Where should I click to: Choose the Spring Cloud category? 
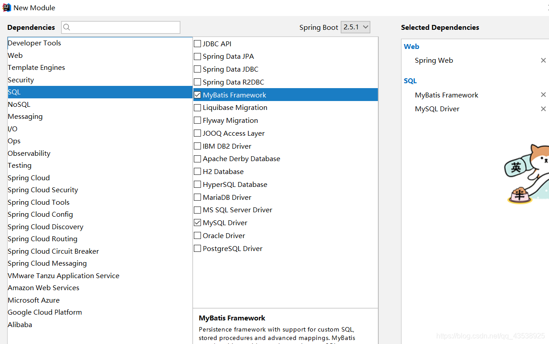(x=100, y=178)
